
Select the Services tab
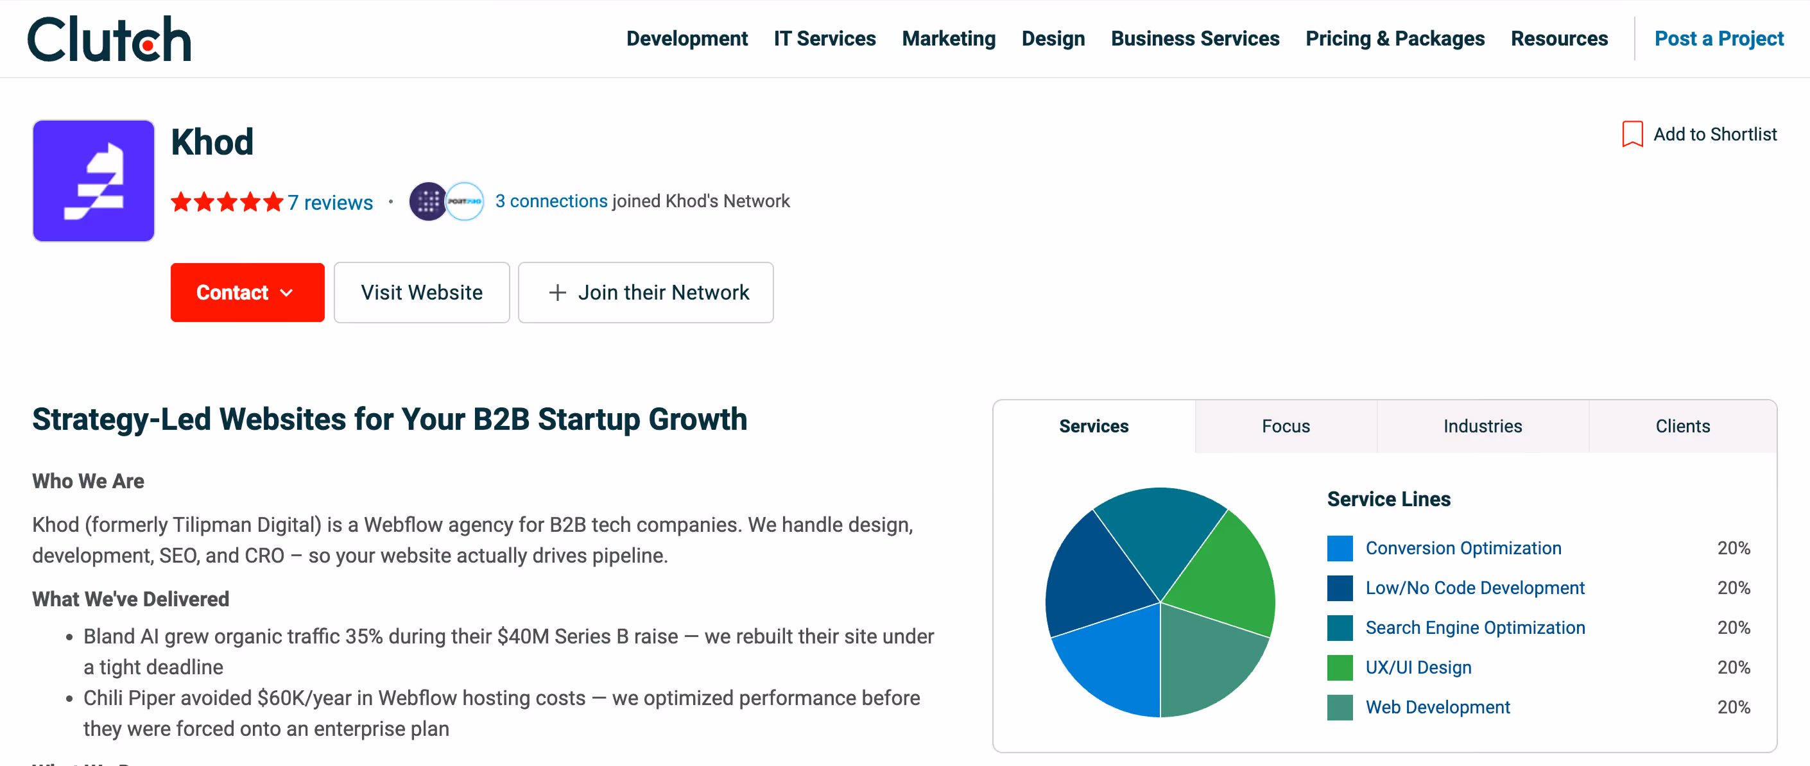click(x=1094, y=426)
